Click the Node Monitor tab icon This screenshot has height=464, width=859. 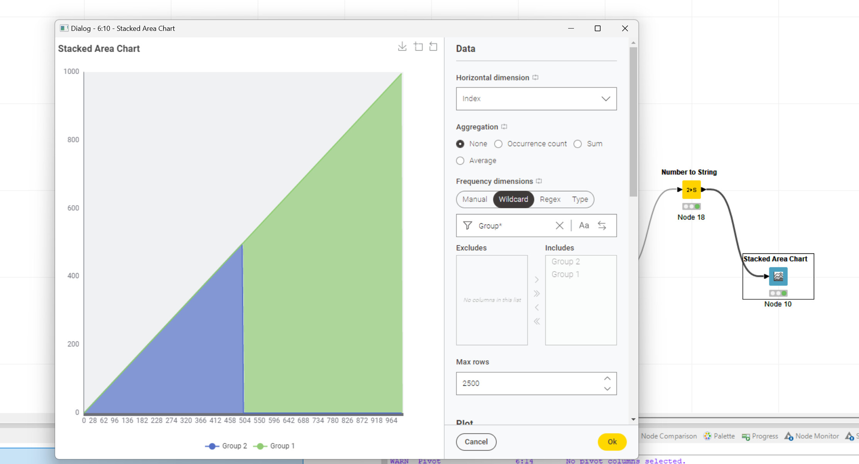[x=789, y=436]
